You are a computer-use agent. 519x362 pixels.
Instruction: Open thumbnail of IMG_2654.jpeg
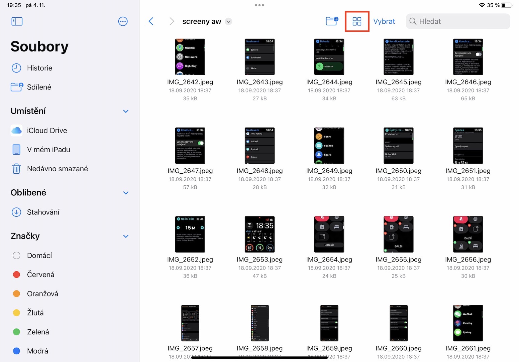pos(329,234)
